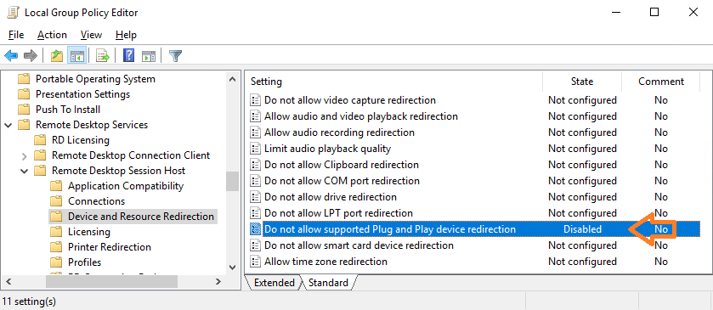Image resolution: width=713 pixels, height=310 pixels.
Task: Open the Help question-mark toolbar icon
Action: click(x=129, y=56)
